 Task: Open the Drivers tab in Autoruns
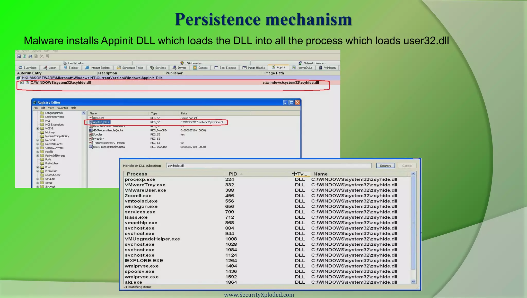179,68
